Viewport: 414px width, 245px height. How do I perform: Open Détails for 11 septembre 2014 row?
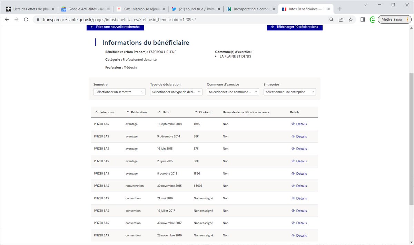point(299,124)
